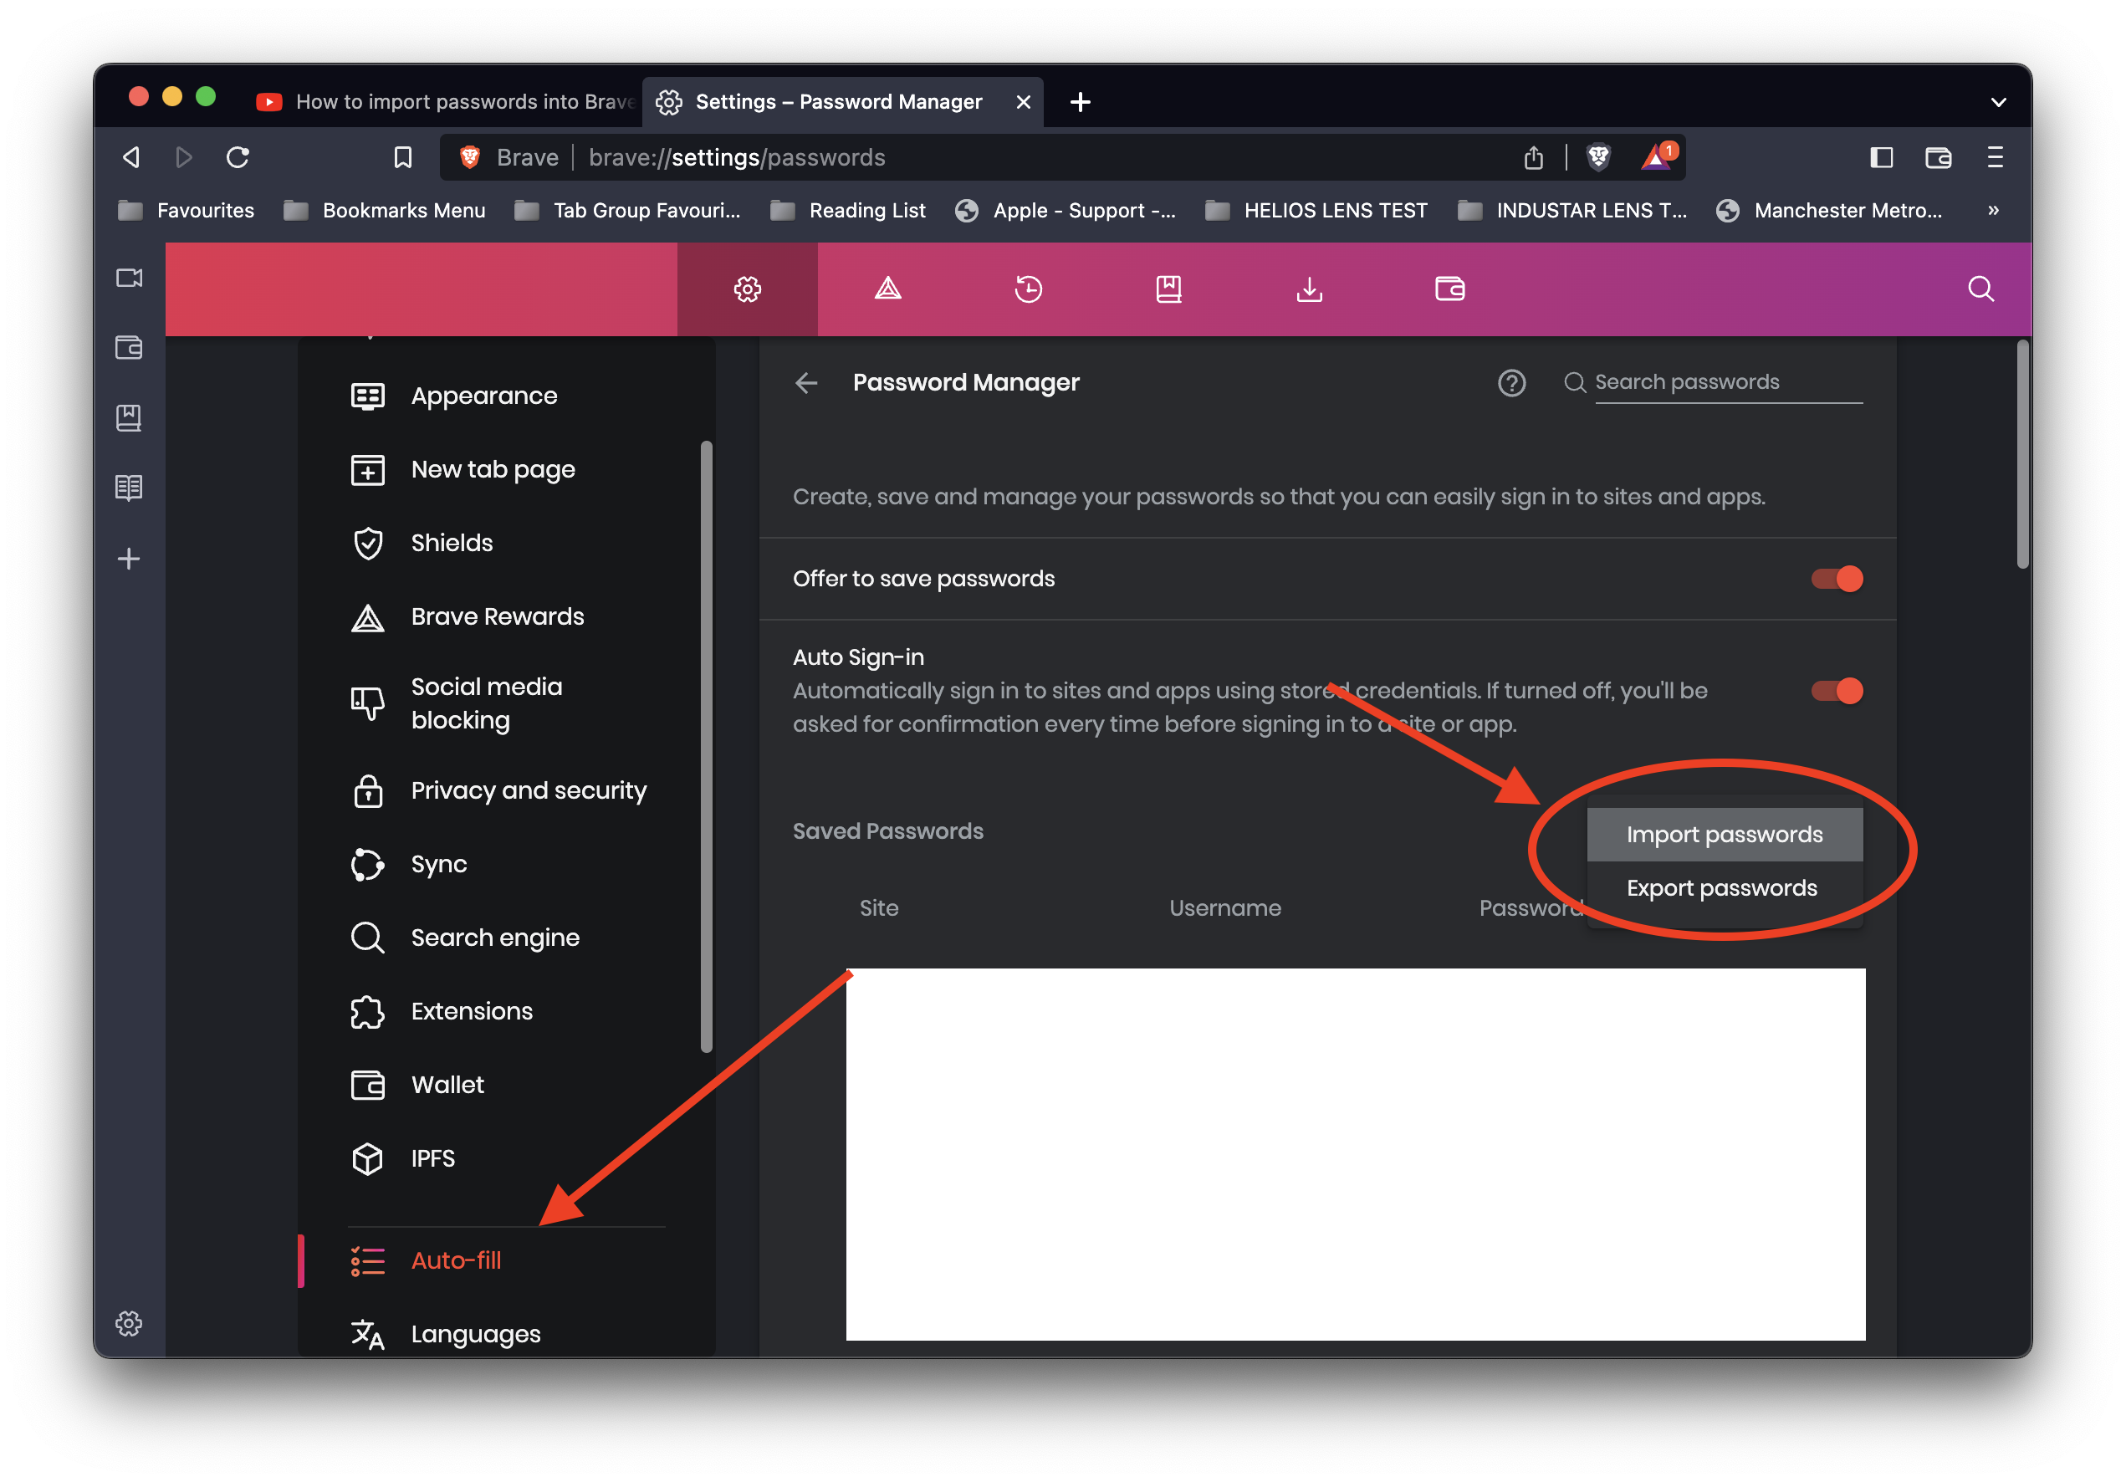Open Brave Rewards triangle icon in address bar

[1656, 157]
